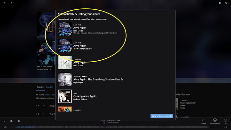
Task: Click Peter Frampton now-playing artist
Action: (x=113, y=122)
